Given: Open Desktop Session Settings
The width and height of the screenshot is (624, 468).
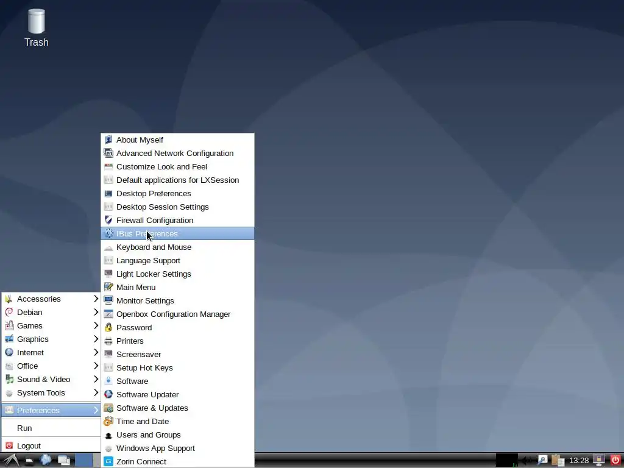Looking at the screenshot, I should [177, 207].
